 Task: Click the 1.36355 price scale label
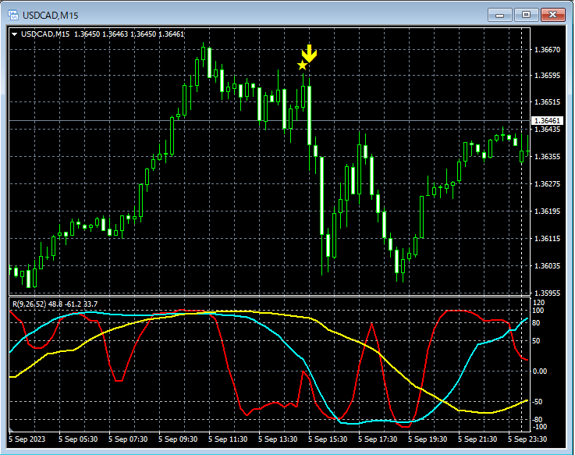click(548, 157)
